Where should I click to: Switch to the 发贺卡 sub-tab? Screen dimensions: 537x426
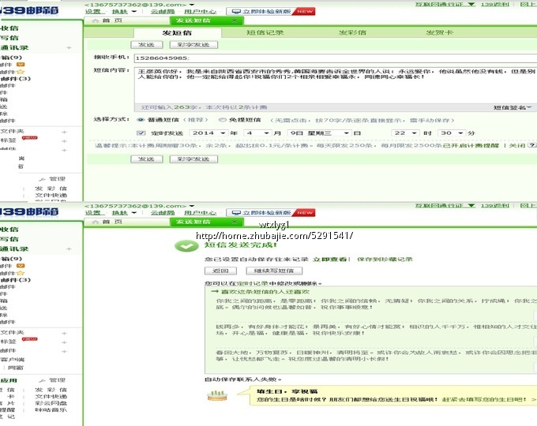point(440,32)
